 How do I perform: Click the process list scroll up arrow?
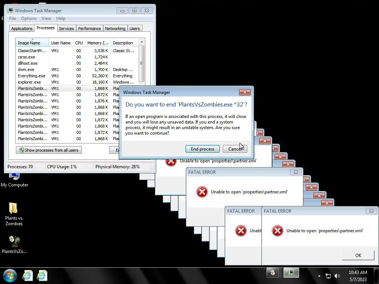(142, 42)
